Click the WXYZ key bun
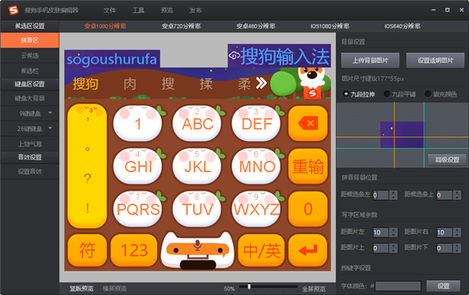The height and width of the screenshot is (295, 469). (256, 209)
